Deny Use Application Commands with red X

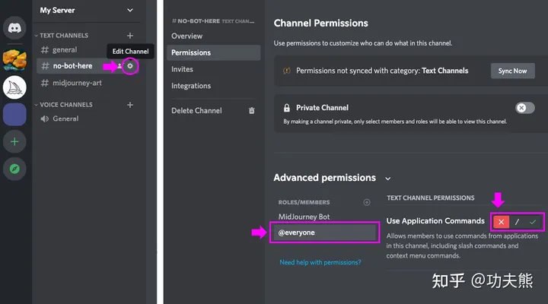[501, 221]
